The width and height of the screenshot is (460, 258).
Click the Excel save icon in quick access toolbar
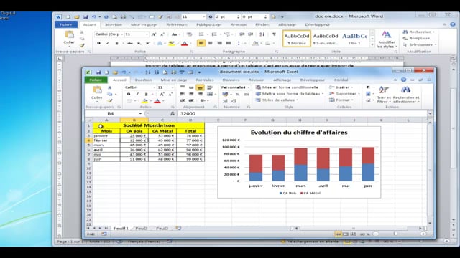pos(98,72)
